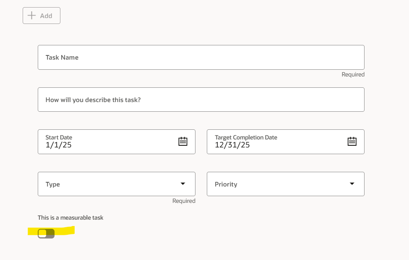Edit Target Completion Date value 12/31/25
The image size is (409, 260).
(x=232, y=145)
